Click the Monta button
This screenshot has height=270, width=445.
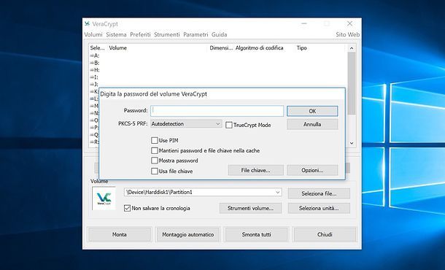coord(120,234)
